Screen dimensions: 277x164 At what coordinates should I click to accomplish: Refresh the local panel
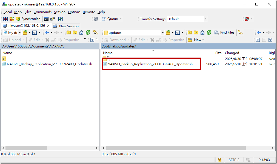(88, 32)
